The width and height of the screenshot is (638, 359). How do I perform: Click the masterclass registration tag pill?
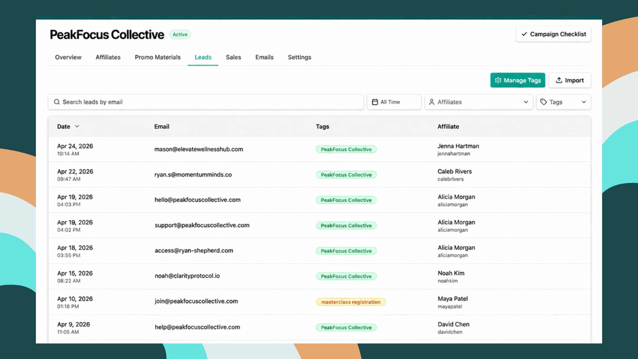point(351,302)
